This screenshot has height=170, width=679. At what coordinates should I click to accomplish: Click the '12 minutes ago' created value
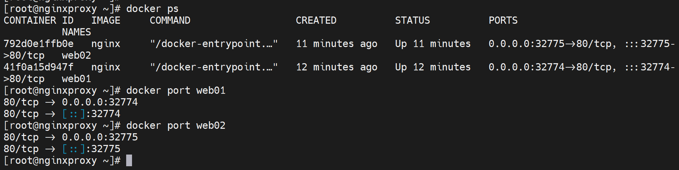337,67
